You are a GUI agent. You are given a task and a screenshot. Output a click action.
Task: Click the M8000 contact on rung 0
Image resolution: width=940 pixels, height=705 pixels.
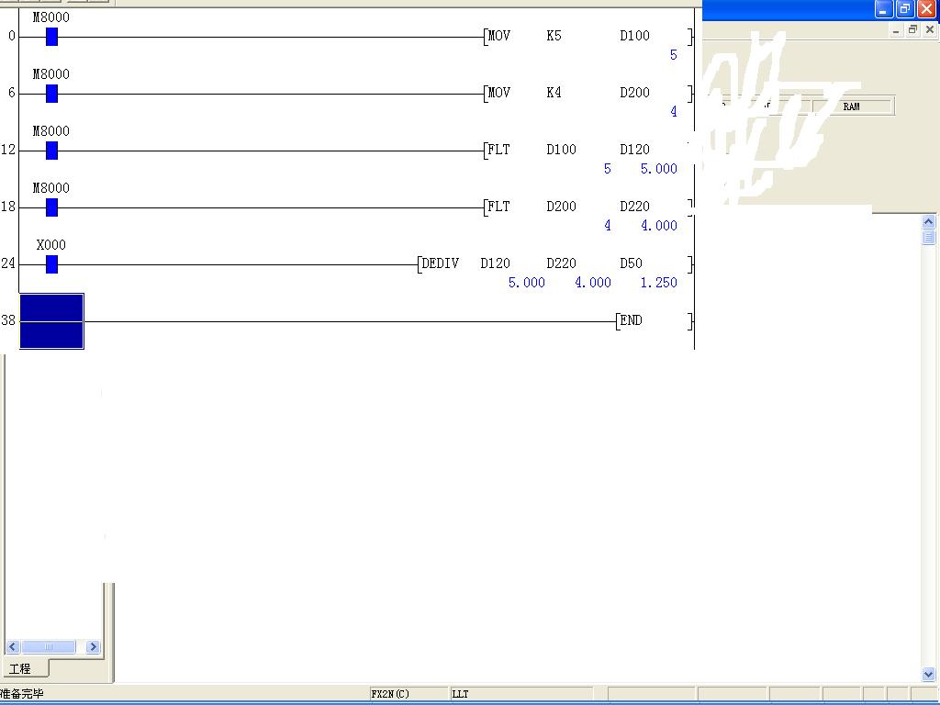tap(51, 37)
